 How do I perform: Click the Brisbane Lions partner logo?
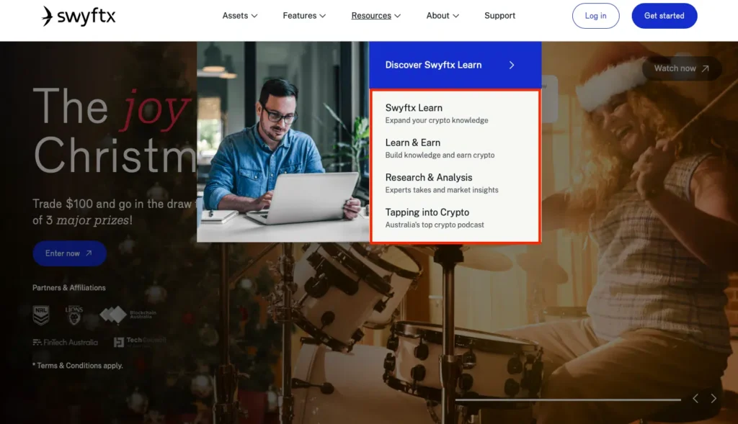74,315
